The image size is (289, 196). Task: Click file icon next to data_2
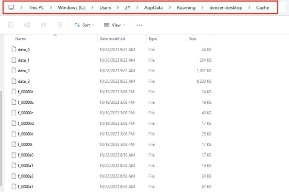[x=14, y=71]
